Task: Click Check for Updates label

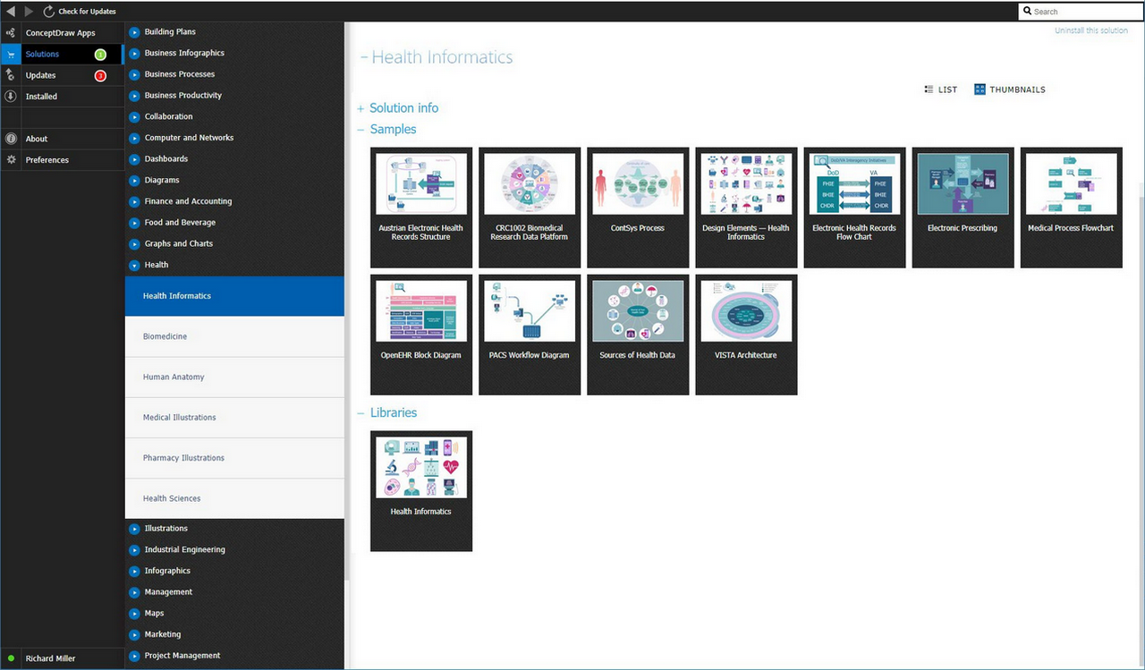Action: point(88,12)
